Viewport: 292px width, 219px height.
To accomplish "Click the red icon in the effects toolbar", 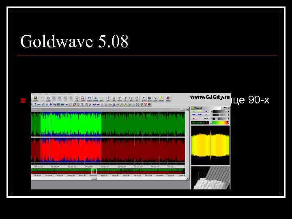I will (x=146, y=105).
